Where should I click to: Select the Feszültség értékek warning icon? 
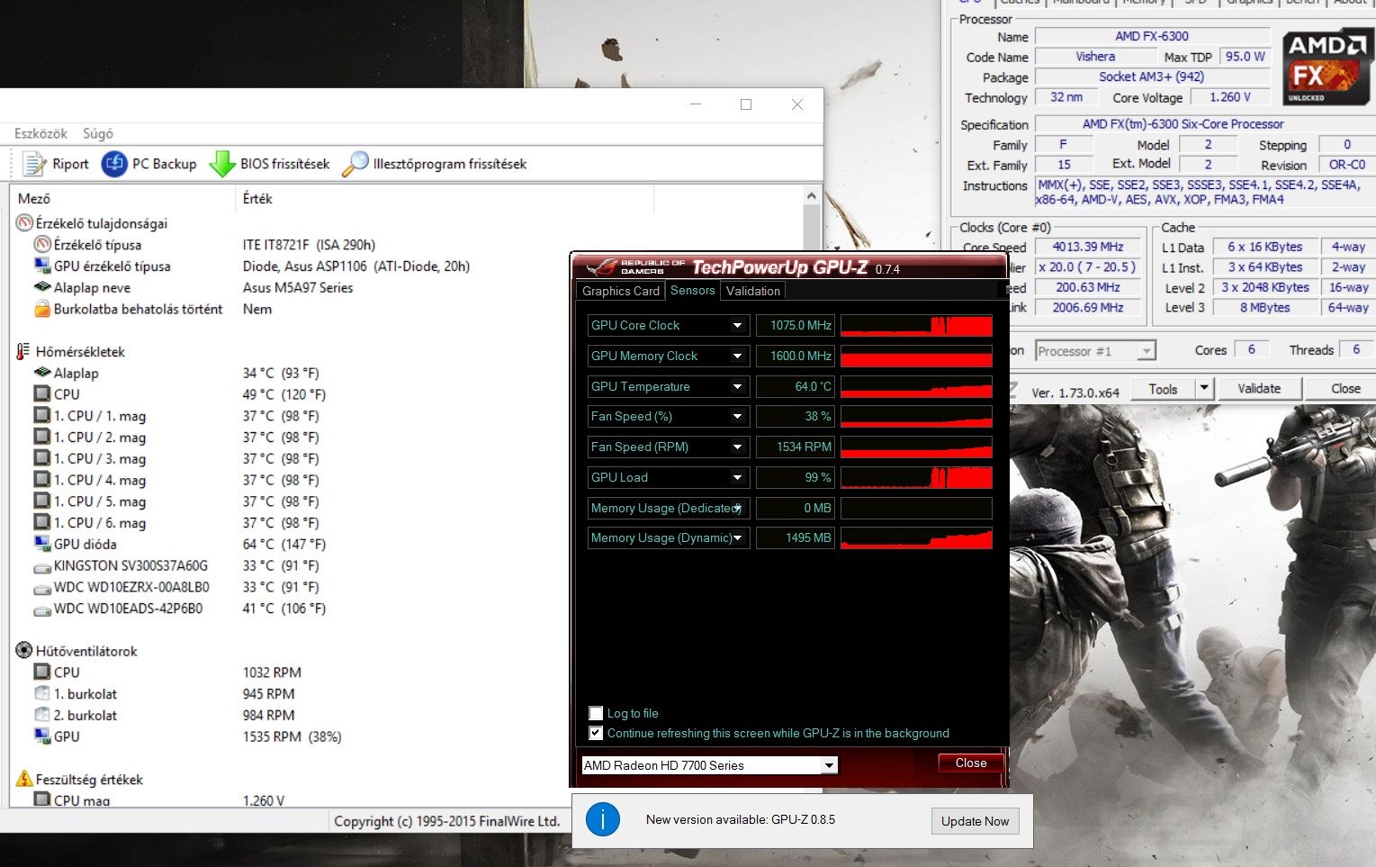click(x=24, y=780)
